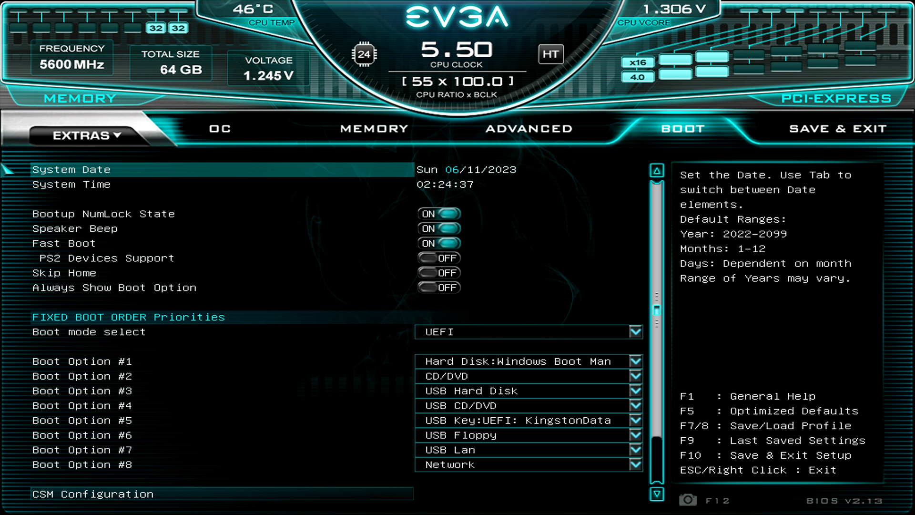Open the Boot mode select dropdown
The height and width of the screenshot is (515, 915).
tap(636, 332)
